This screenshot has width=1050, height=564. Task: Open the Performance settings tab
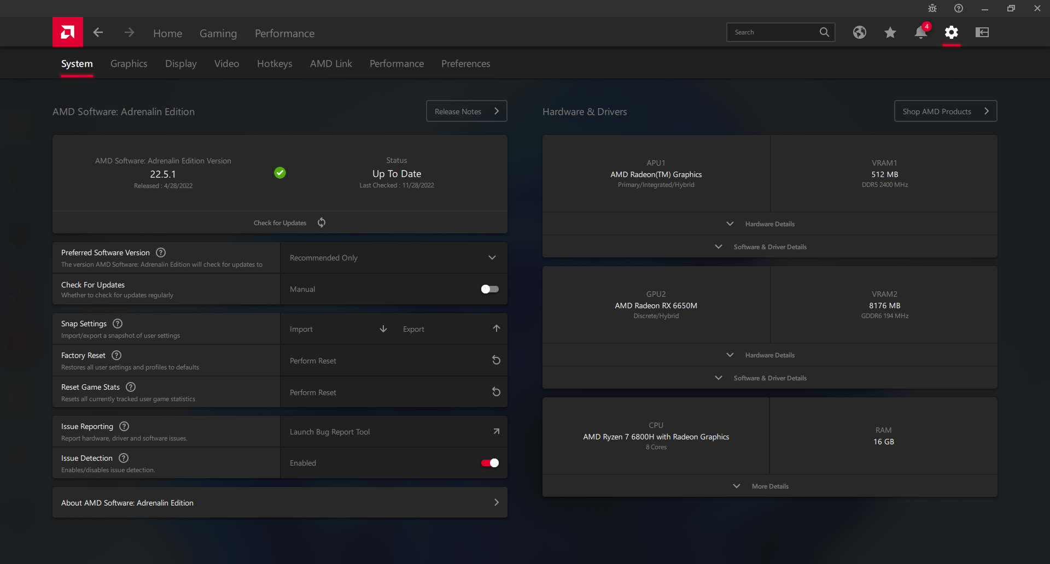coord(396,64)
